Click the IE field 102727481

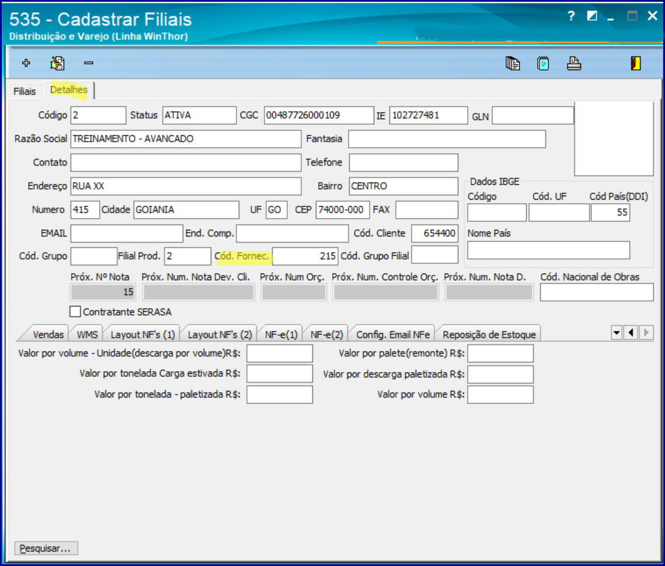tap(429, 116)
